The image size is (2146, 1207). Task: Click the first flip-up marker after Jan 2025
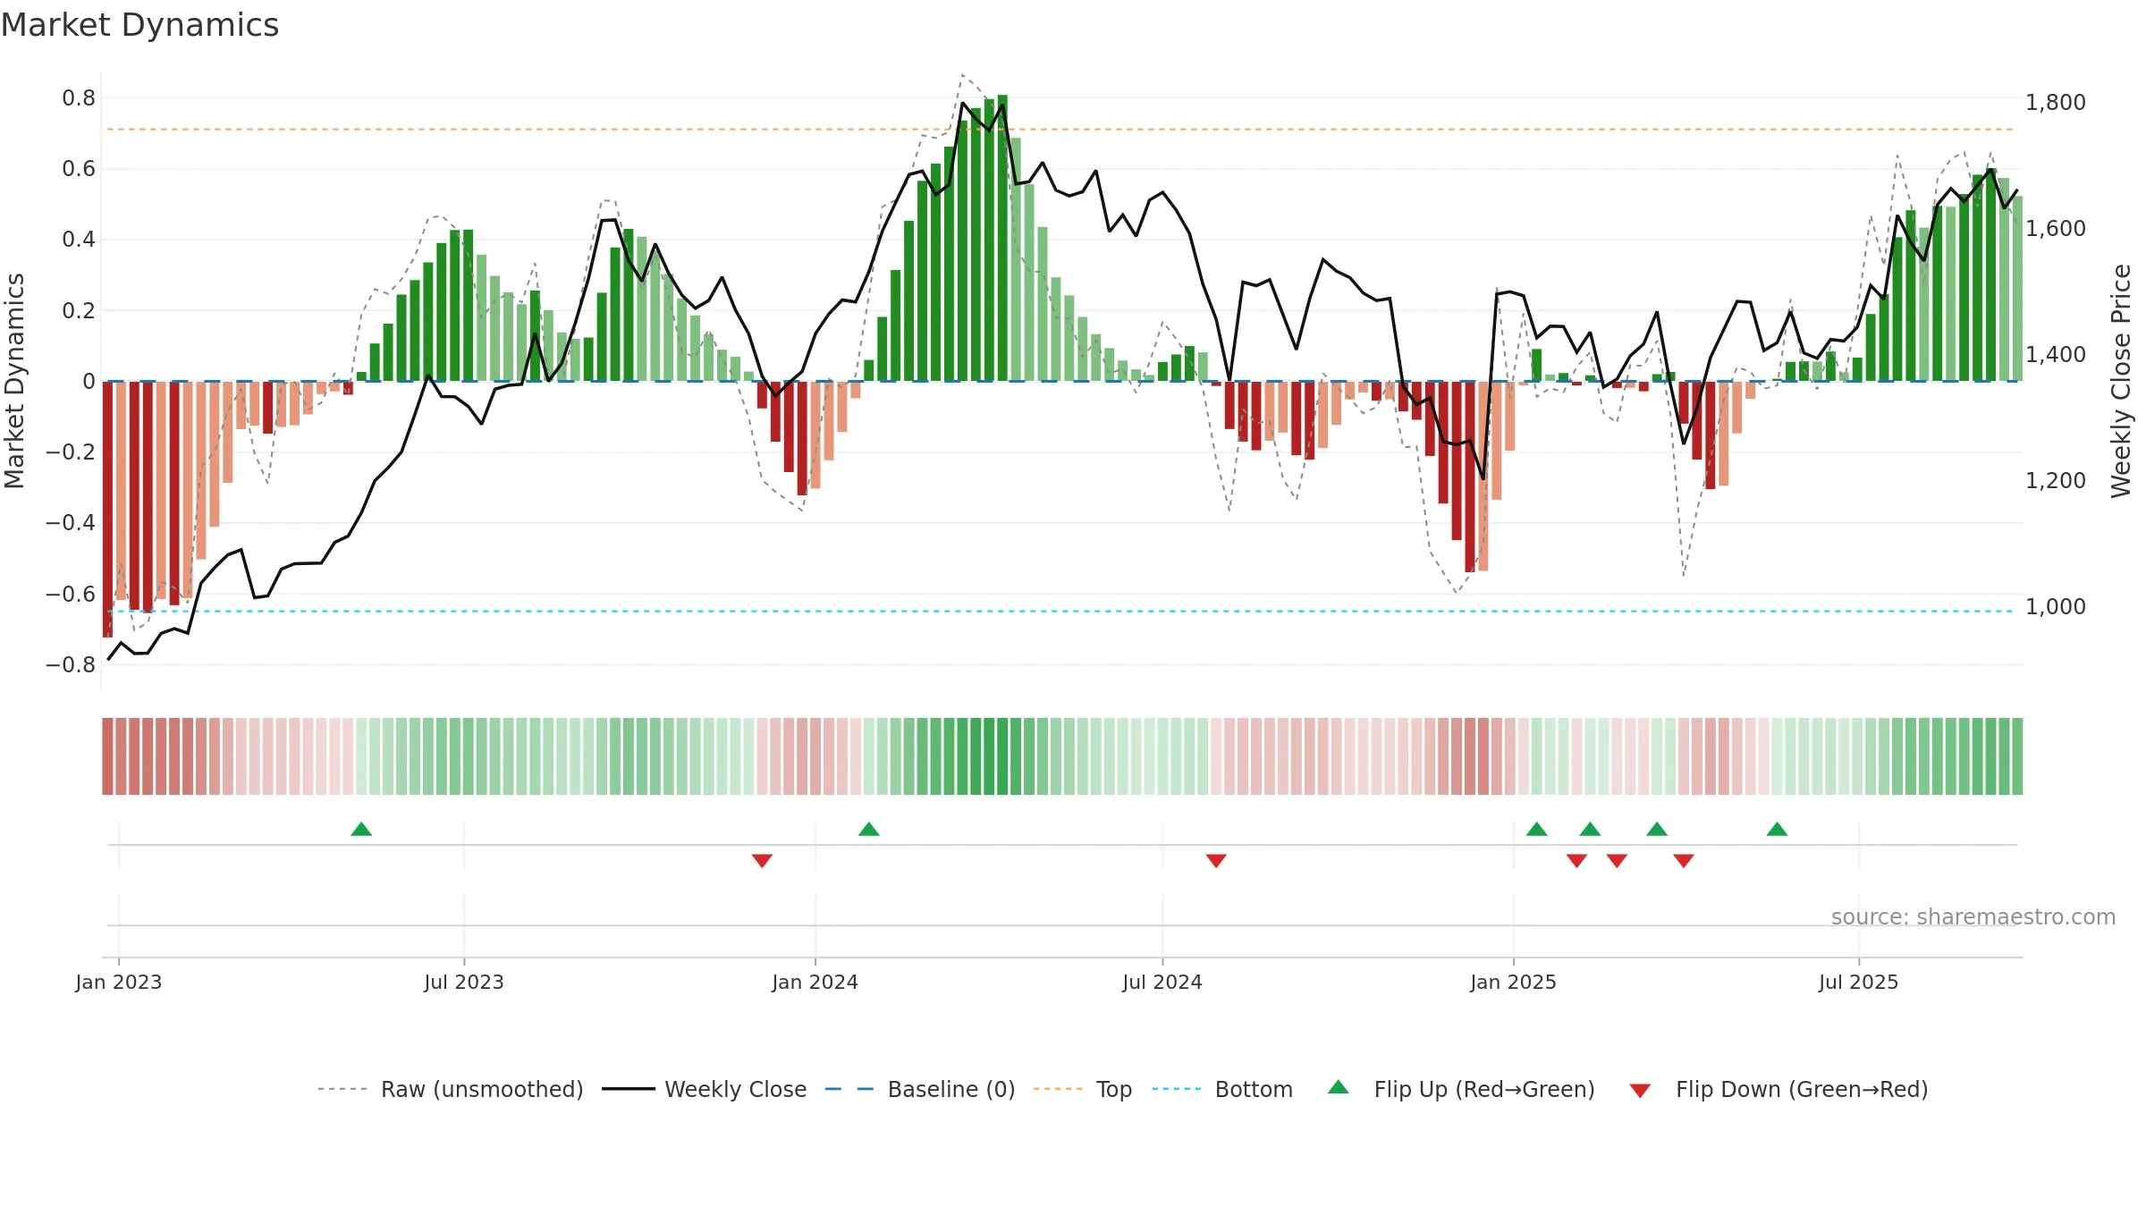[1537, 829]
